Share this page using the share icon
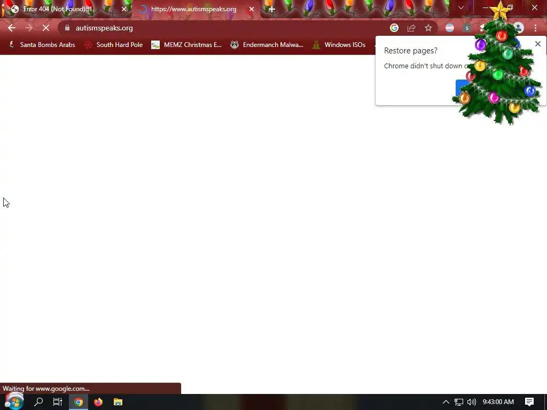The width and height of the screenshot is (547, 410). pos(411,28)
